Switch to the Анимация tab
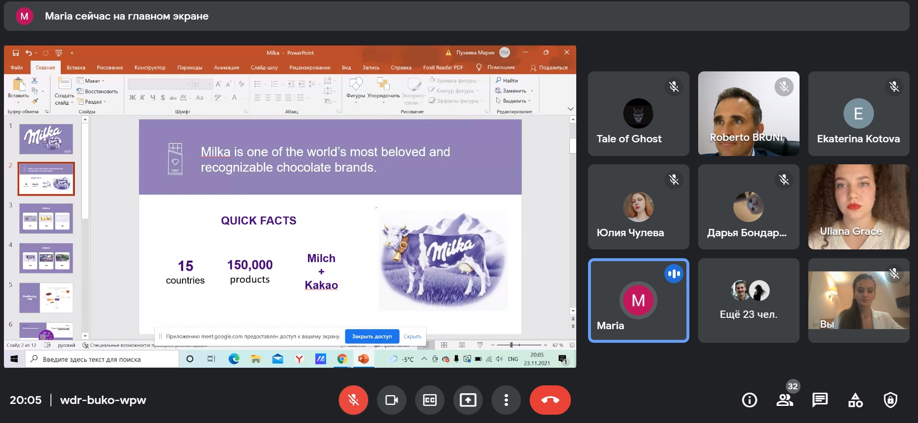The height and width of the screenshot is (423, 918). (226, 67)
